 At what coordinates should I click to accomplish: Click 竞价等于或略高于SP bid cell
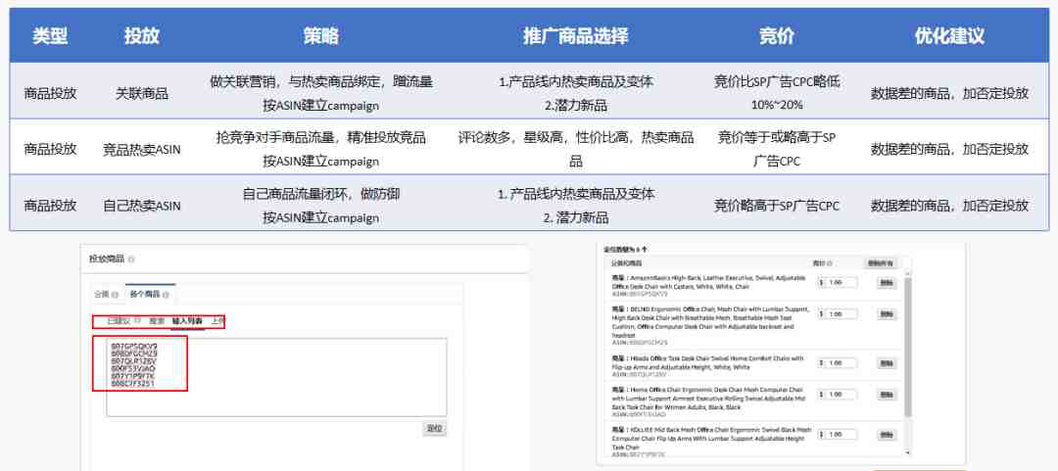[x=777, y=149]
